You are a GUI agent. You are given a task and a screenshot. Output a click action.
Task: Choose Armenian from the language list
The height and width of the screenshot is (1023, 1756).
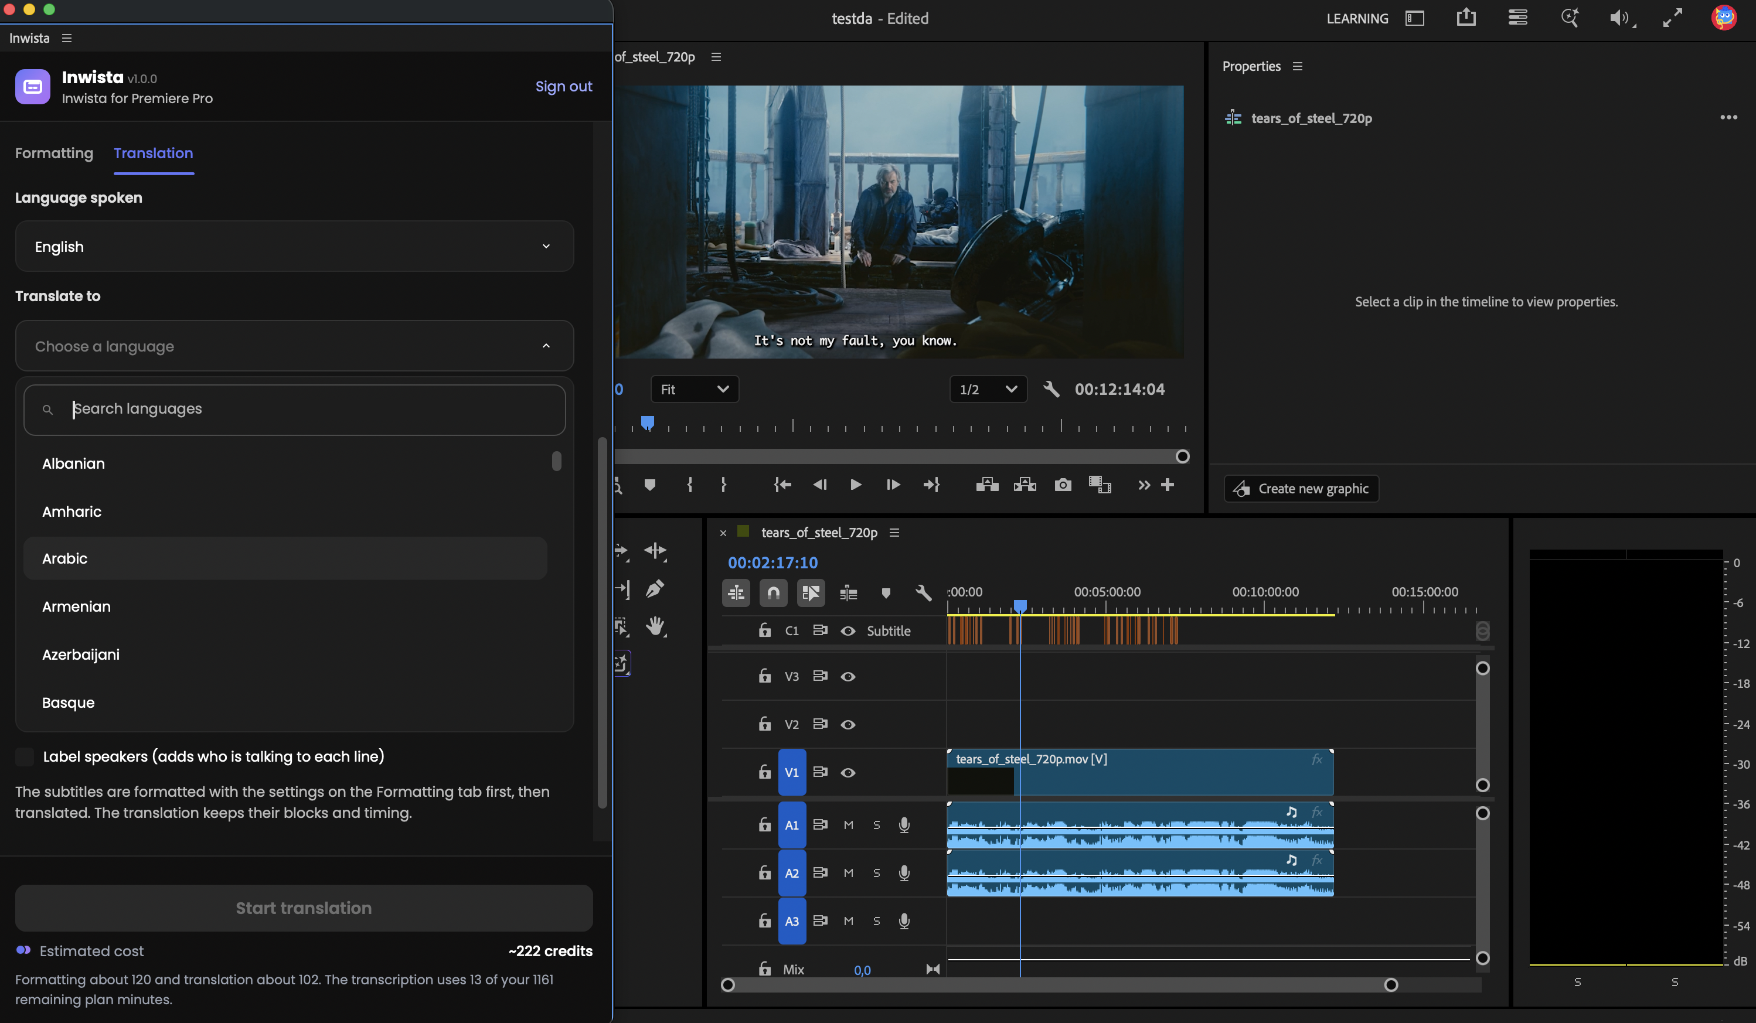pyautogui.click(x=285, y=606)
